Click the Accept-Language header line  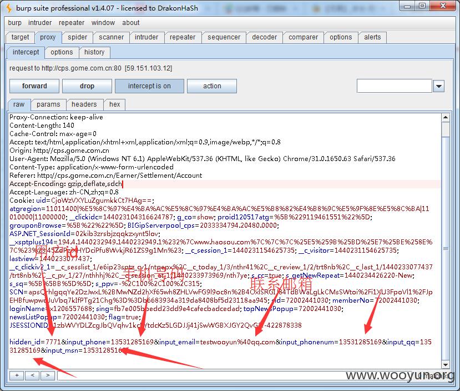pyautogui.click(x=64, y=192)
